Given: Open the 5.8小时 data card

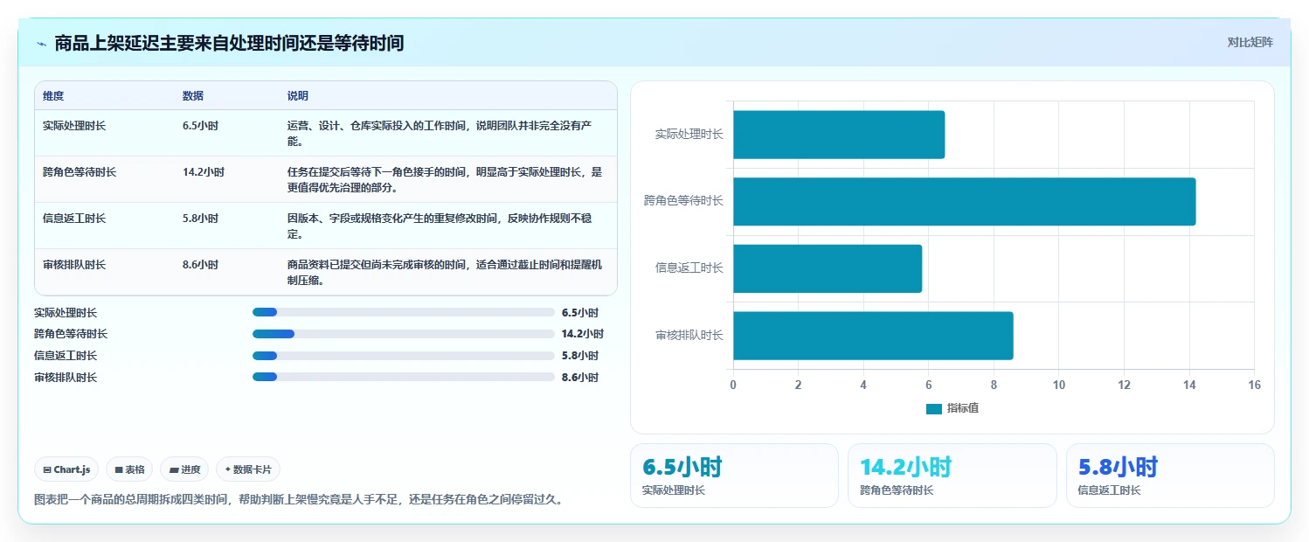Looking at the screenshot, I should coord(1170,476).
